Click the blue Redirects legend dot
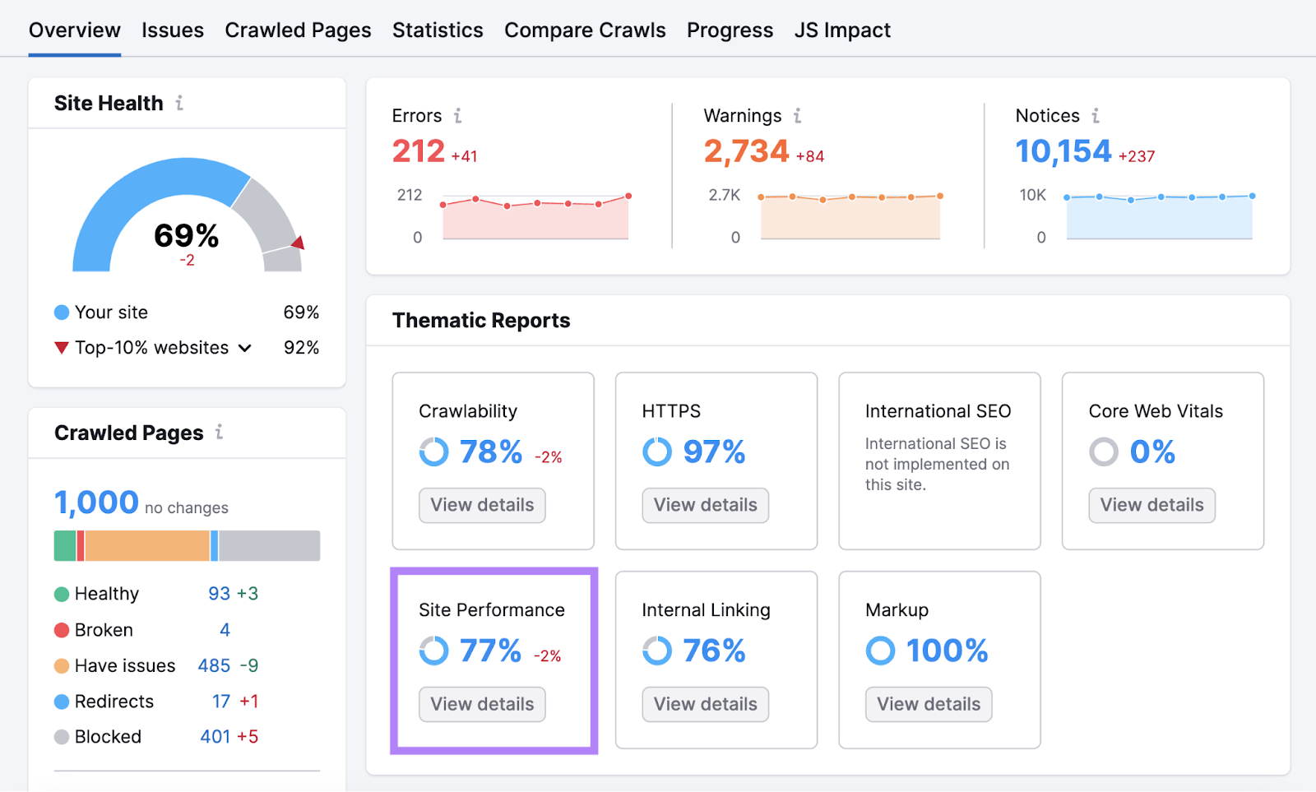 pos(62,702)
